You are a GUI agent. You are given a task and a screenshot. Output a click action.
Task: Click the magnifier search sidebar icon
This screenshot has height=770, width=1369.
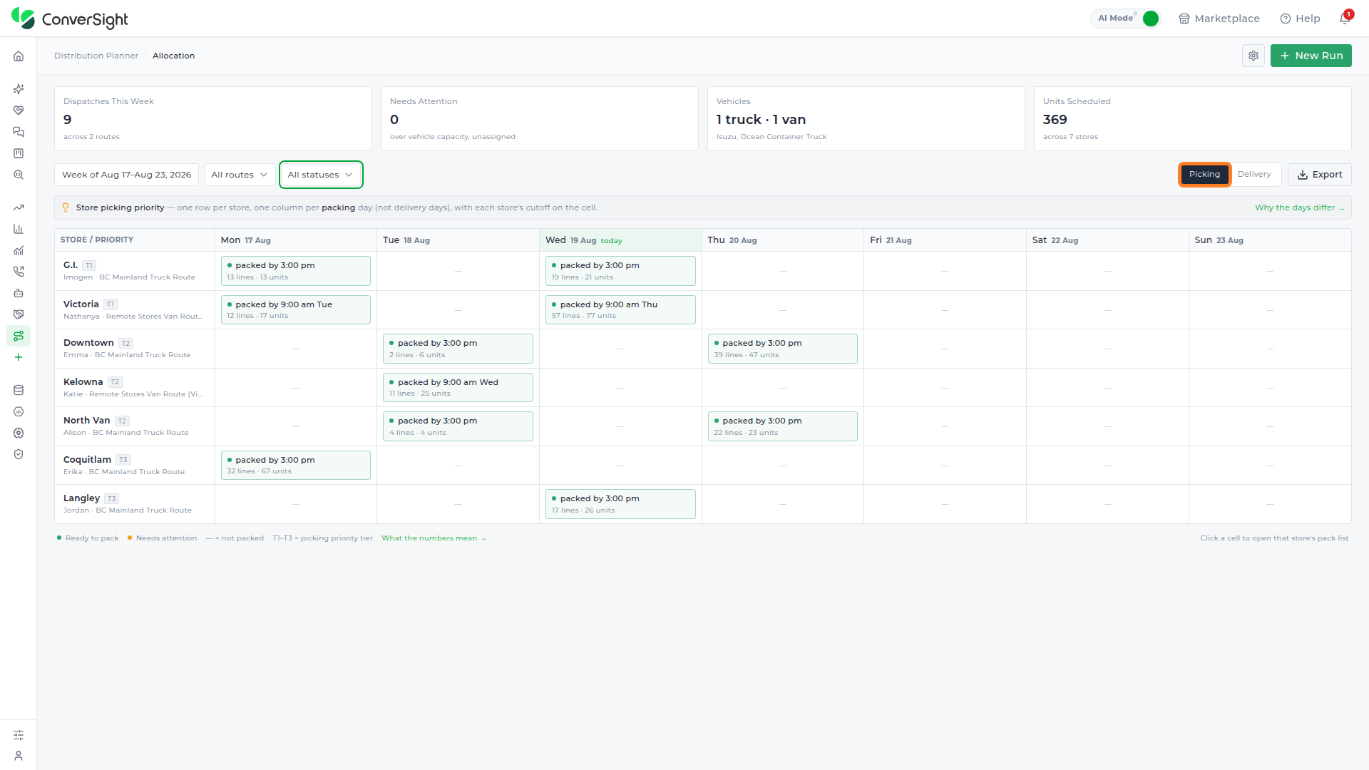(19, 175)
